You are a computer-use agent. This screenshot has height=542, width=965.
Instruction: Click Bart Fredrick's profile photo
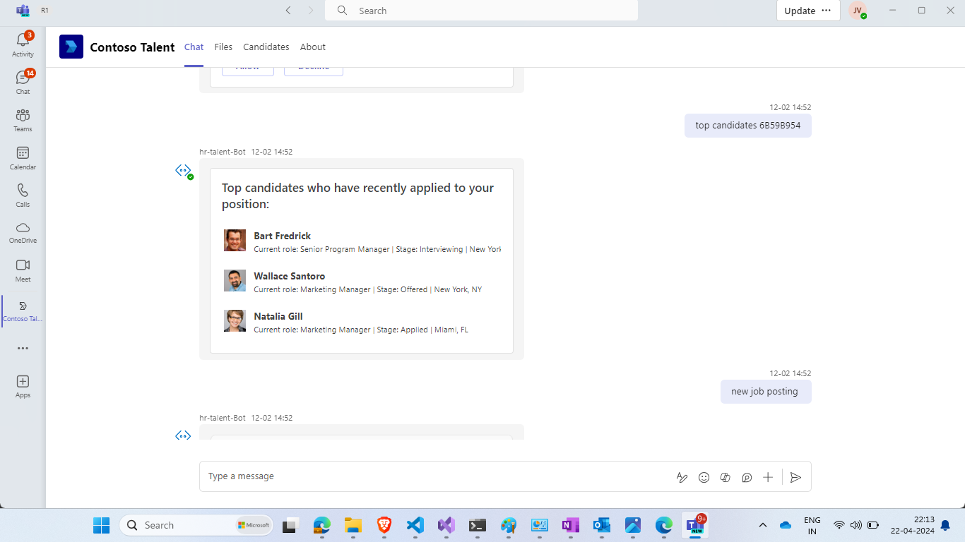point(235,240)
